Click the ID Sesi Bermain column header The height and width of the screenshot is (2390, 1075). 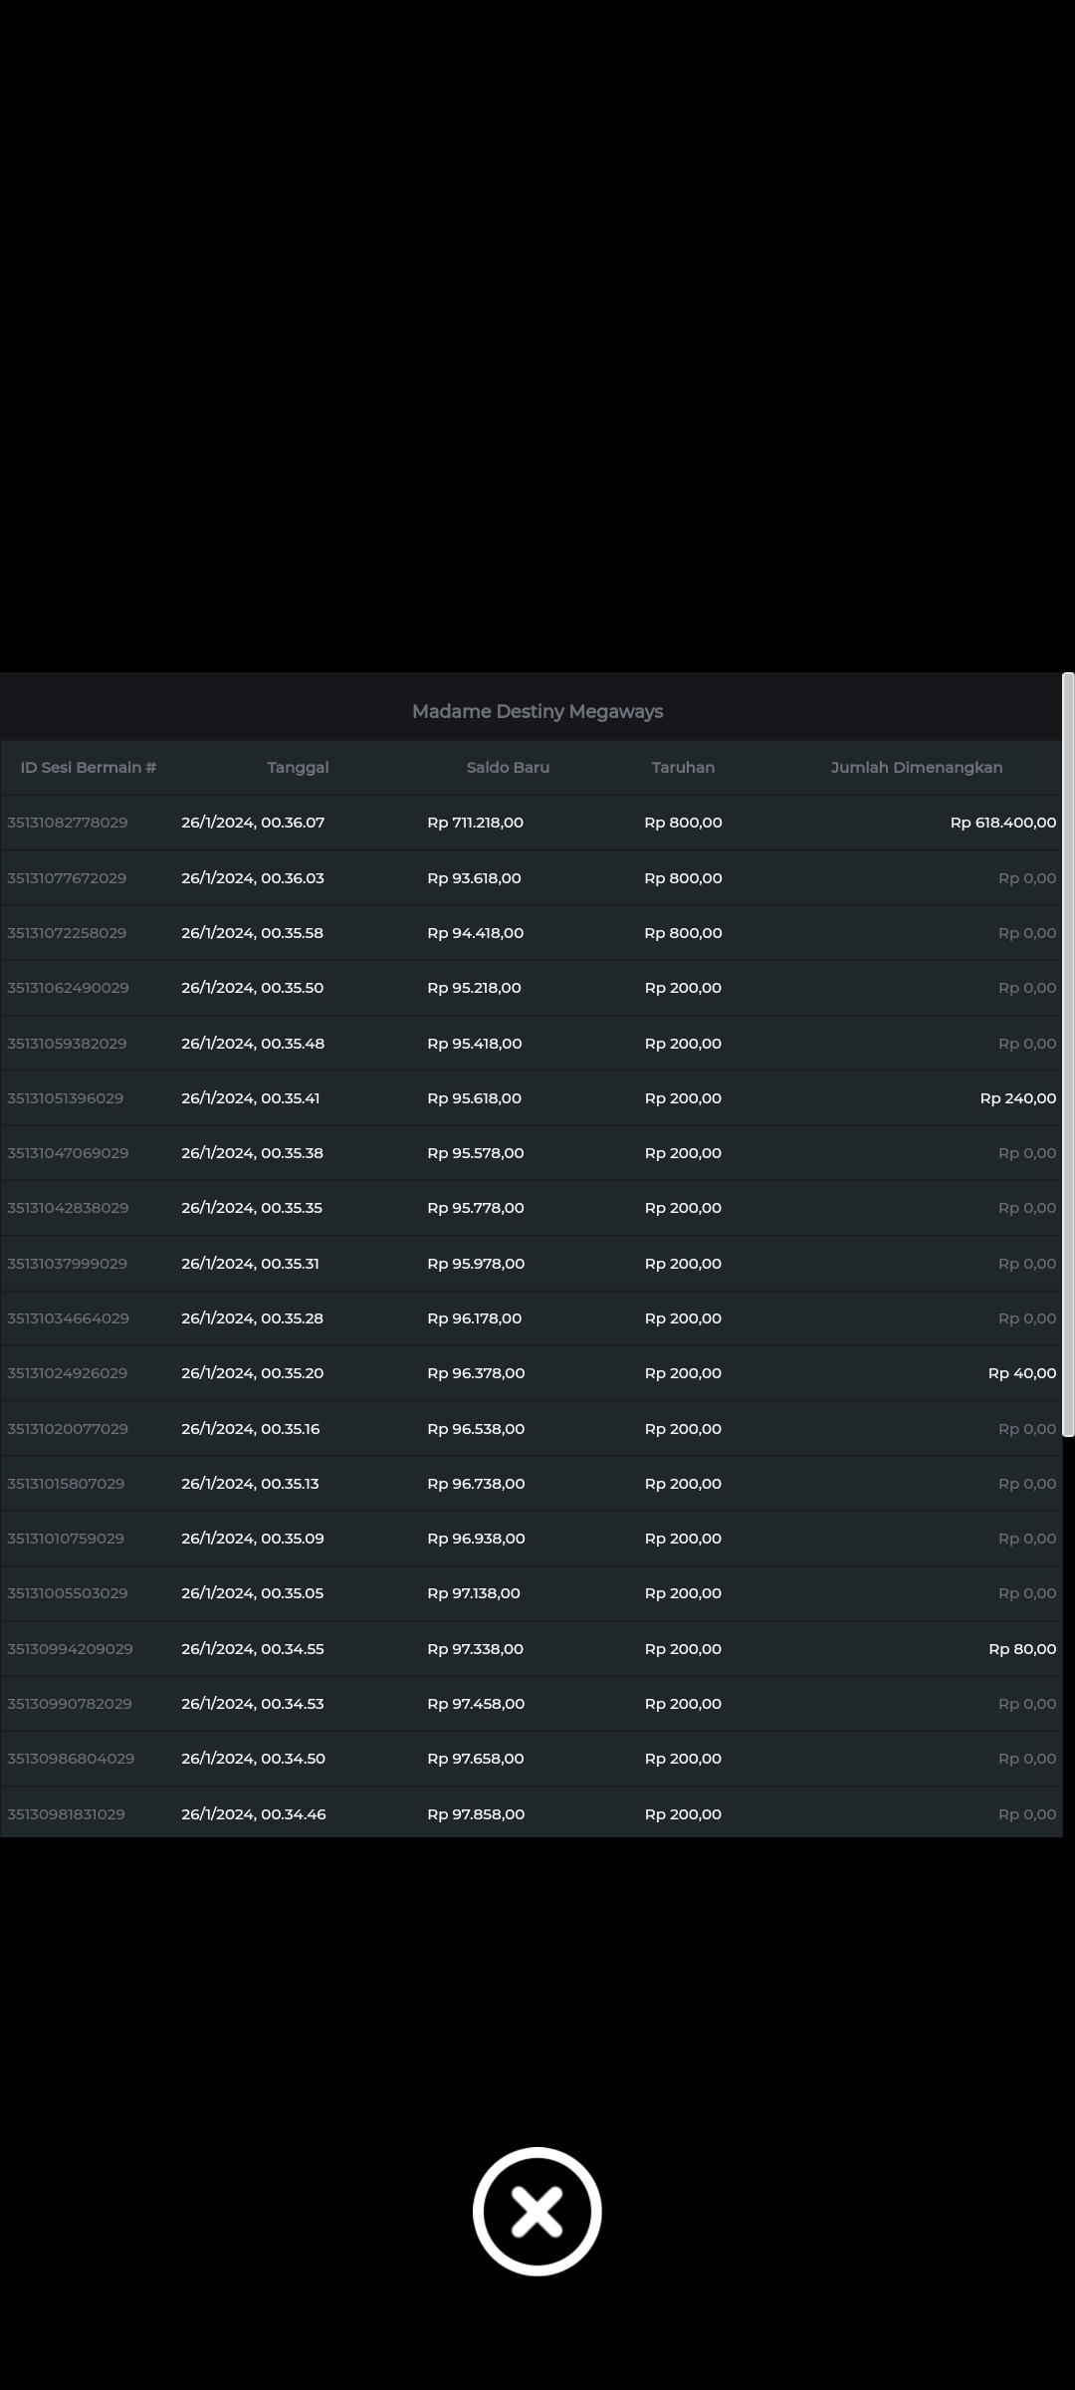pos(89,767)
